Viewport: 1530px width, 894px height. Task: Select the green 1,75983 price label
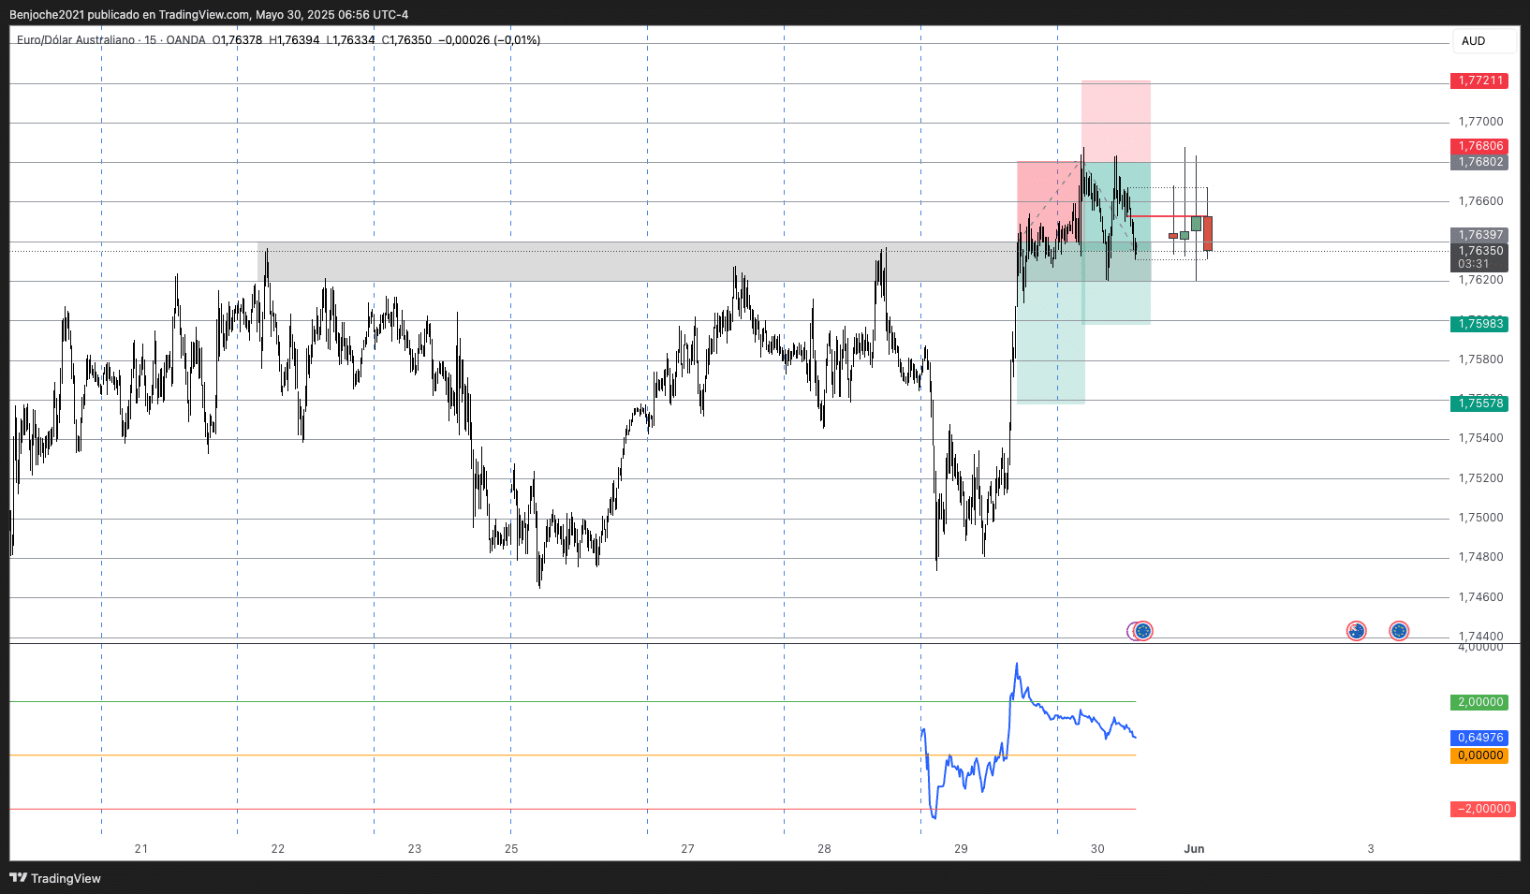[1480, 324]
